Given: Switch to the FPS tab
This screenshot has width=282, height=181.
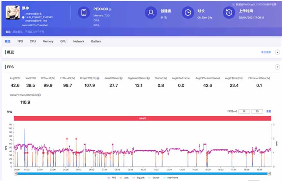Looking at the screenshot, I should (20, 41).
